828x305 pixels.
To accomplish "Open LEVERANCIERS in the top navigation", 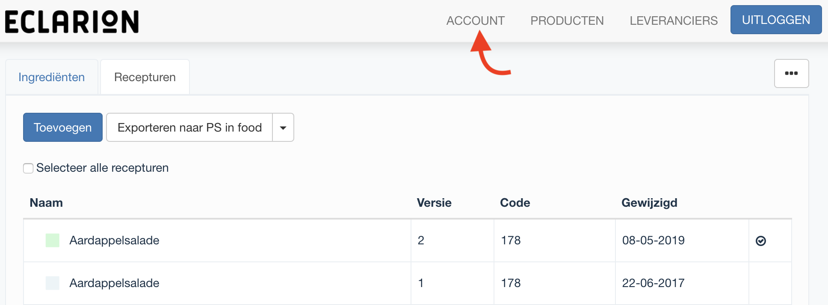I will click(x=673, y=21).
